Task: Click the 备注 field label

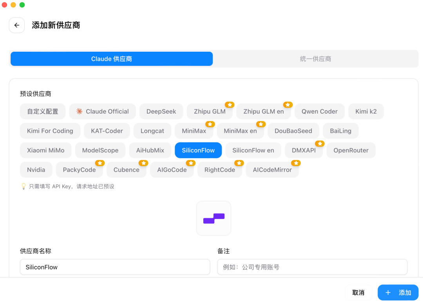Action: click(224, 251)
